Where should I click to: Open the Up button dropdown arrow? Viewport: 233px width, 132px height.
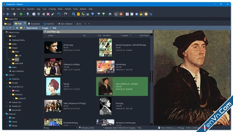pyautogui.click(x=24, y=14)
